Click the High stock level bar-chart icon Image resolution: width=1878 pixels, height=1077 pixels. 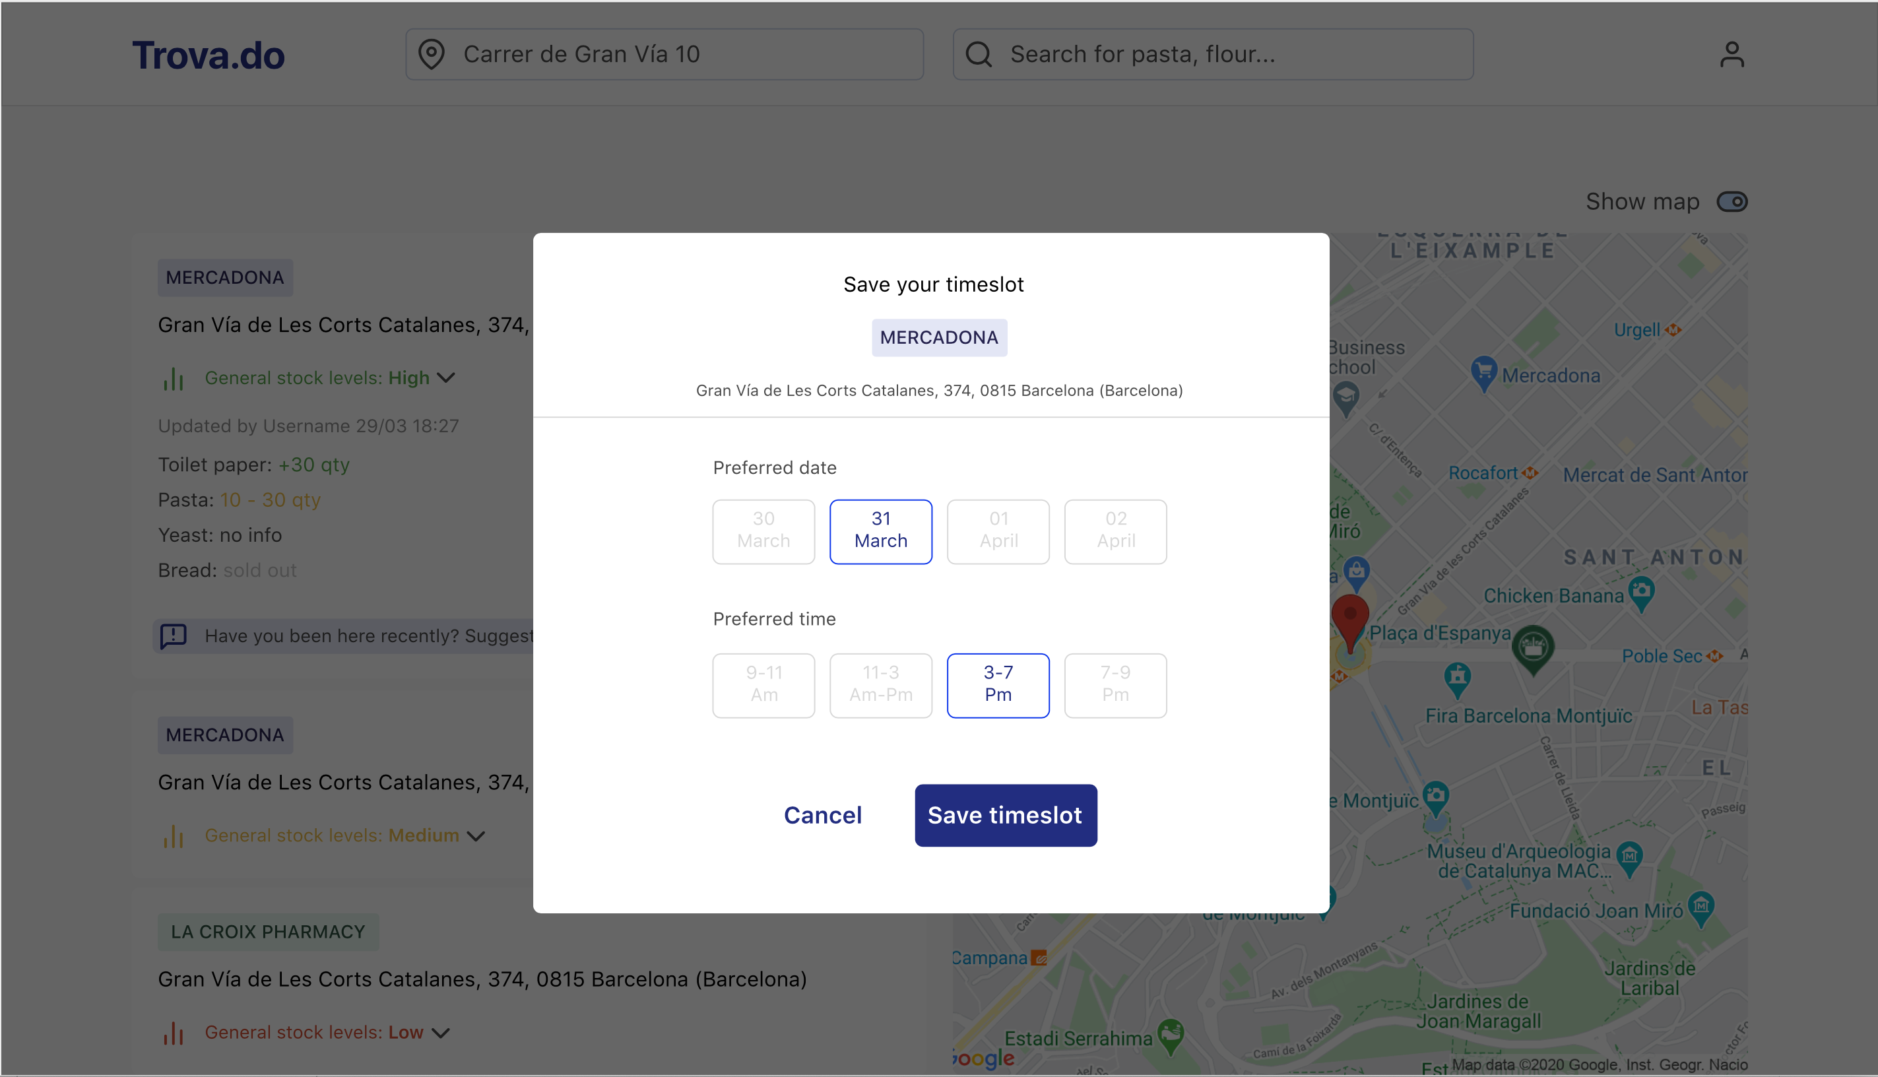[x=173, y=379]
